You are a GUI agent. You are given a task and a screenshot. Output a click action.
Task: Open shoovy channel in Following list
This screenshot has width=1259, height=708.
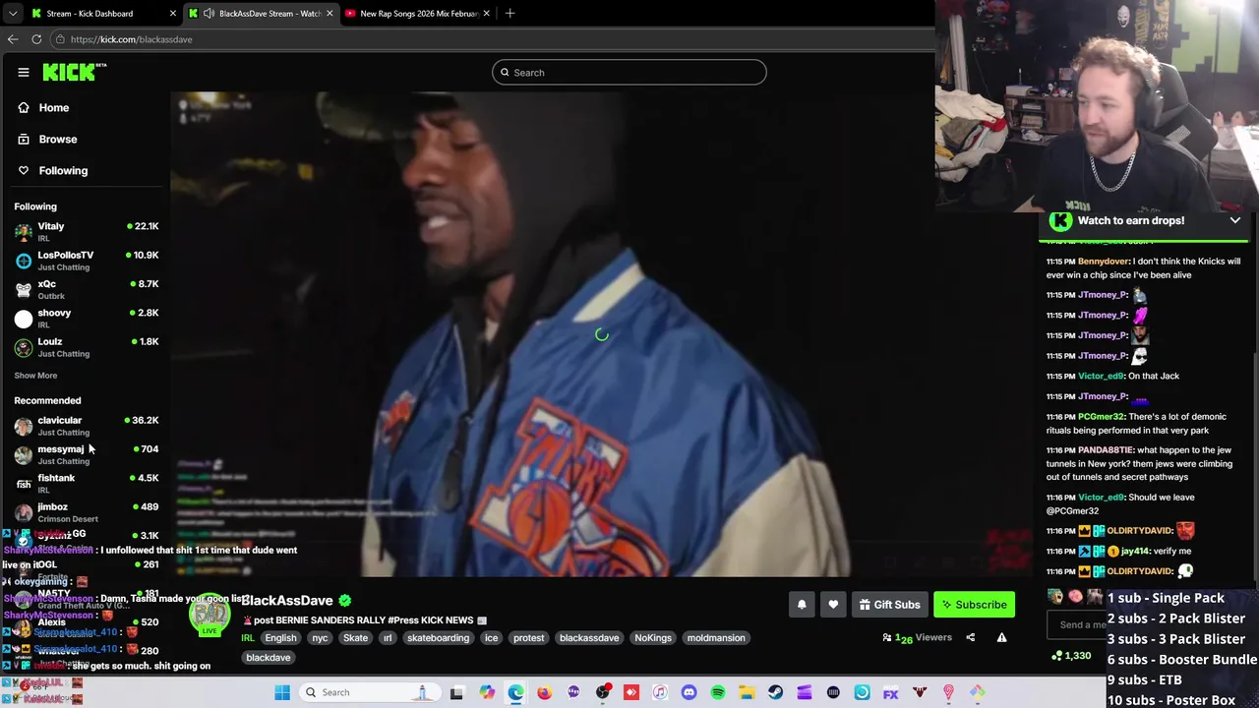pos(87,318)
